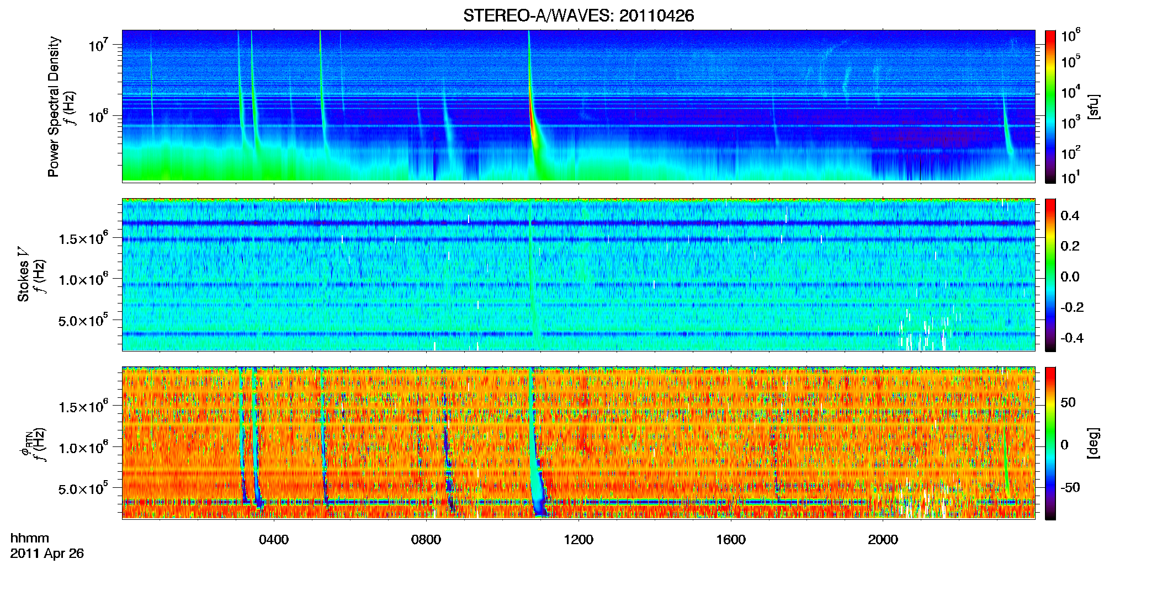Click the 1.0×10^6 tick of Stokes V panel
1157x596 pixels.
click(83, 279)
